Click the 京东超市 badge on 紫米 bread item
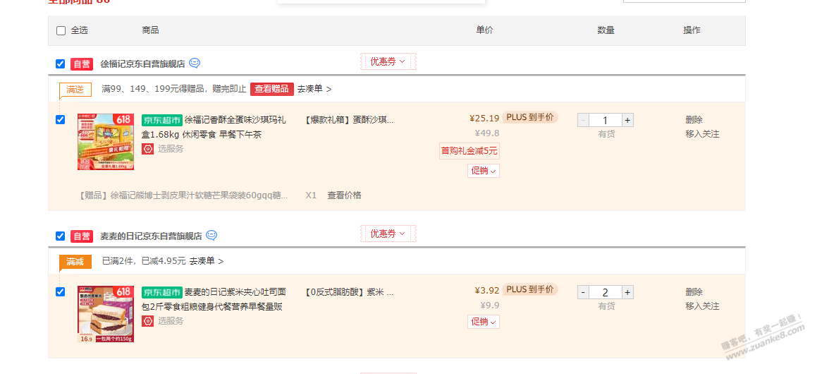The image size is (822, 374). (x=162, y=292)
